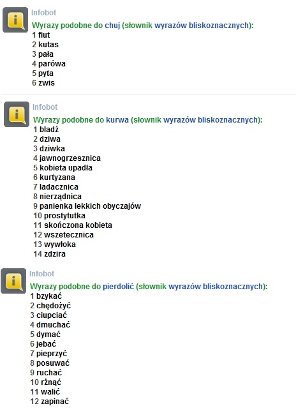Click the 'pierdolić' link in the third heading

(x=118, y=287)
